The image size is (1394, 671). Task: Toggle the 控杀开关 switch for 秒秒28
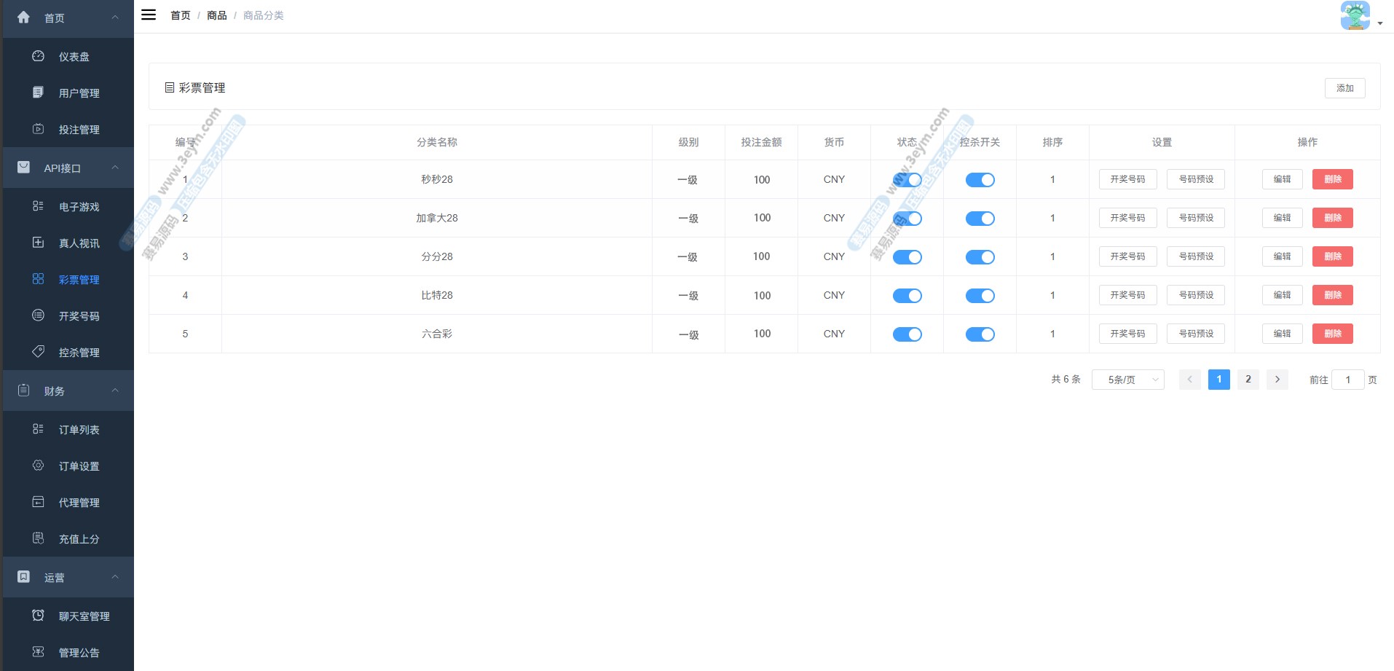click(x=980, y=180)
